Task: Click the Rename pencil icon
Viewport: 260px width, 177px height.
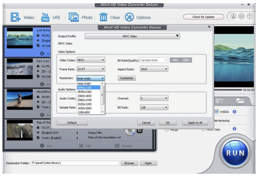Action: pyautogui.click(x=117, y=146)
